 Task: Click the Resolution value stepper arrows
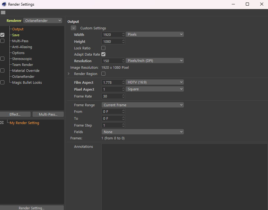123,61
